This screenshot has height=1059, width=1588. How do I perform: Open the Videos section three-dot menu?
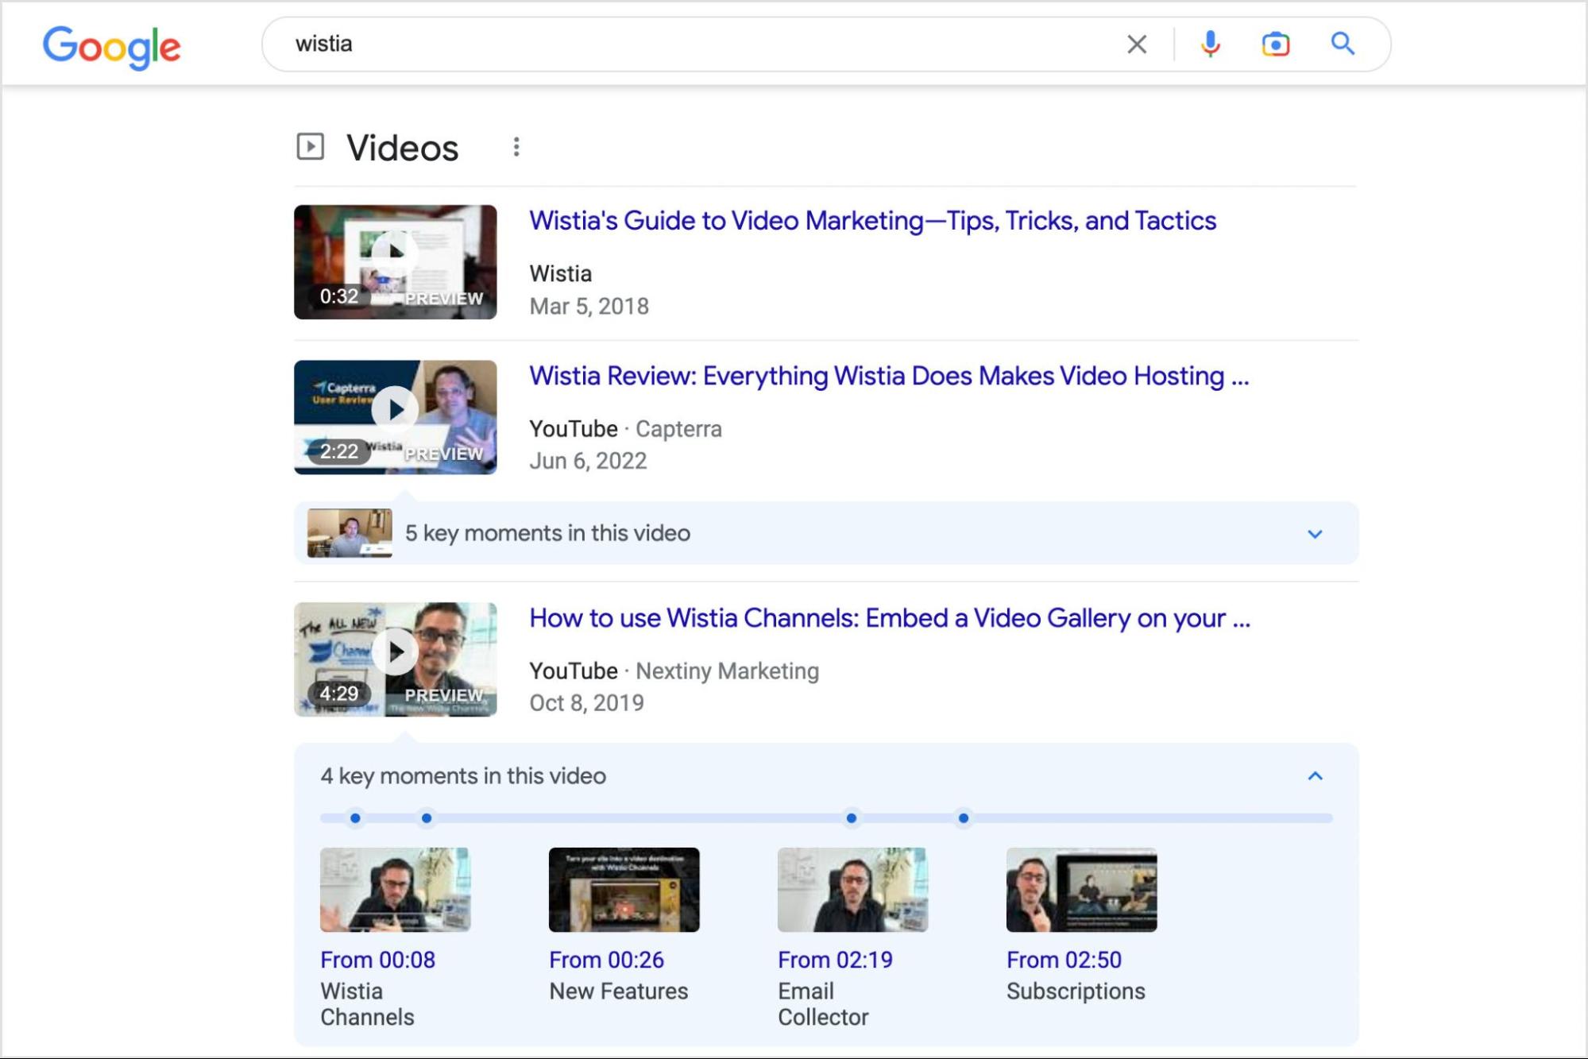pyautogui.click(x=516, y=147)
